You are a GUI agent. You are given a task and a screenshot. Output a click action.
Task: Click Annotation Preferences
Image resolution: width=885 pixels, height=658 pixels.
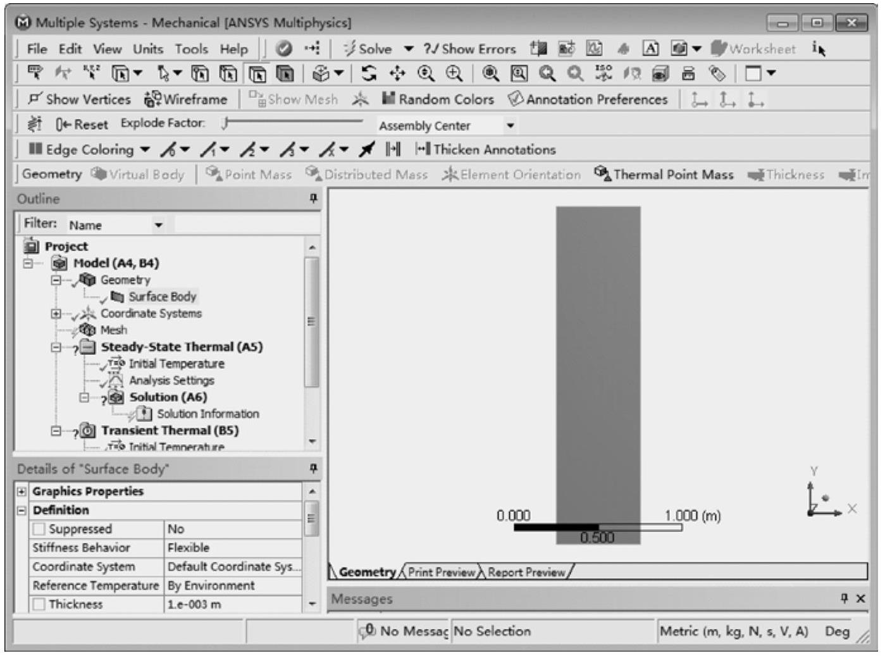click(x=588, y=99)
